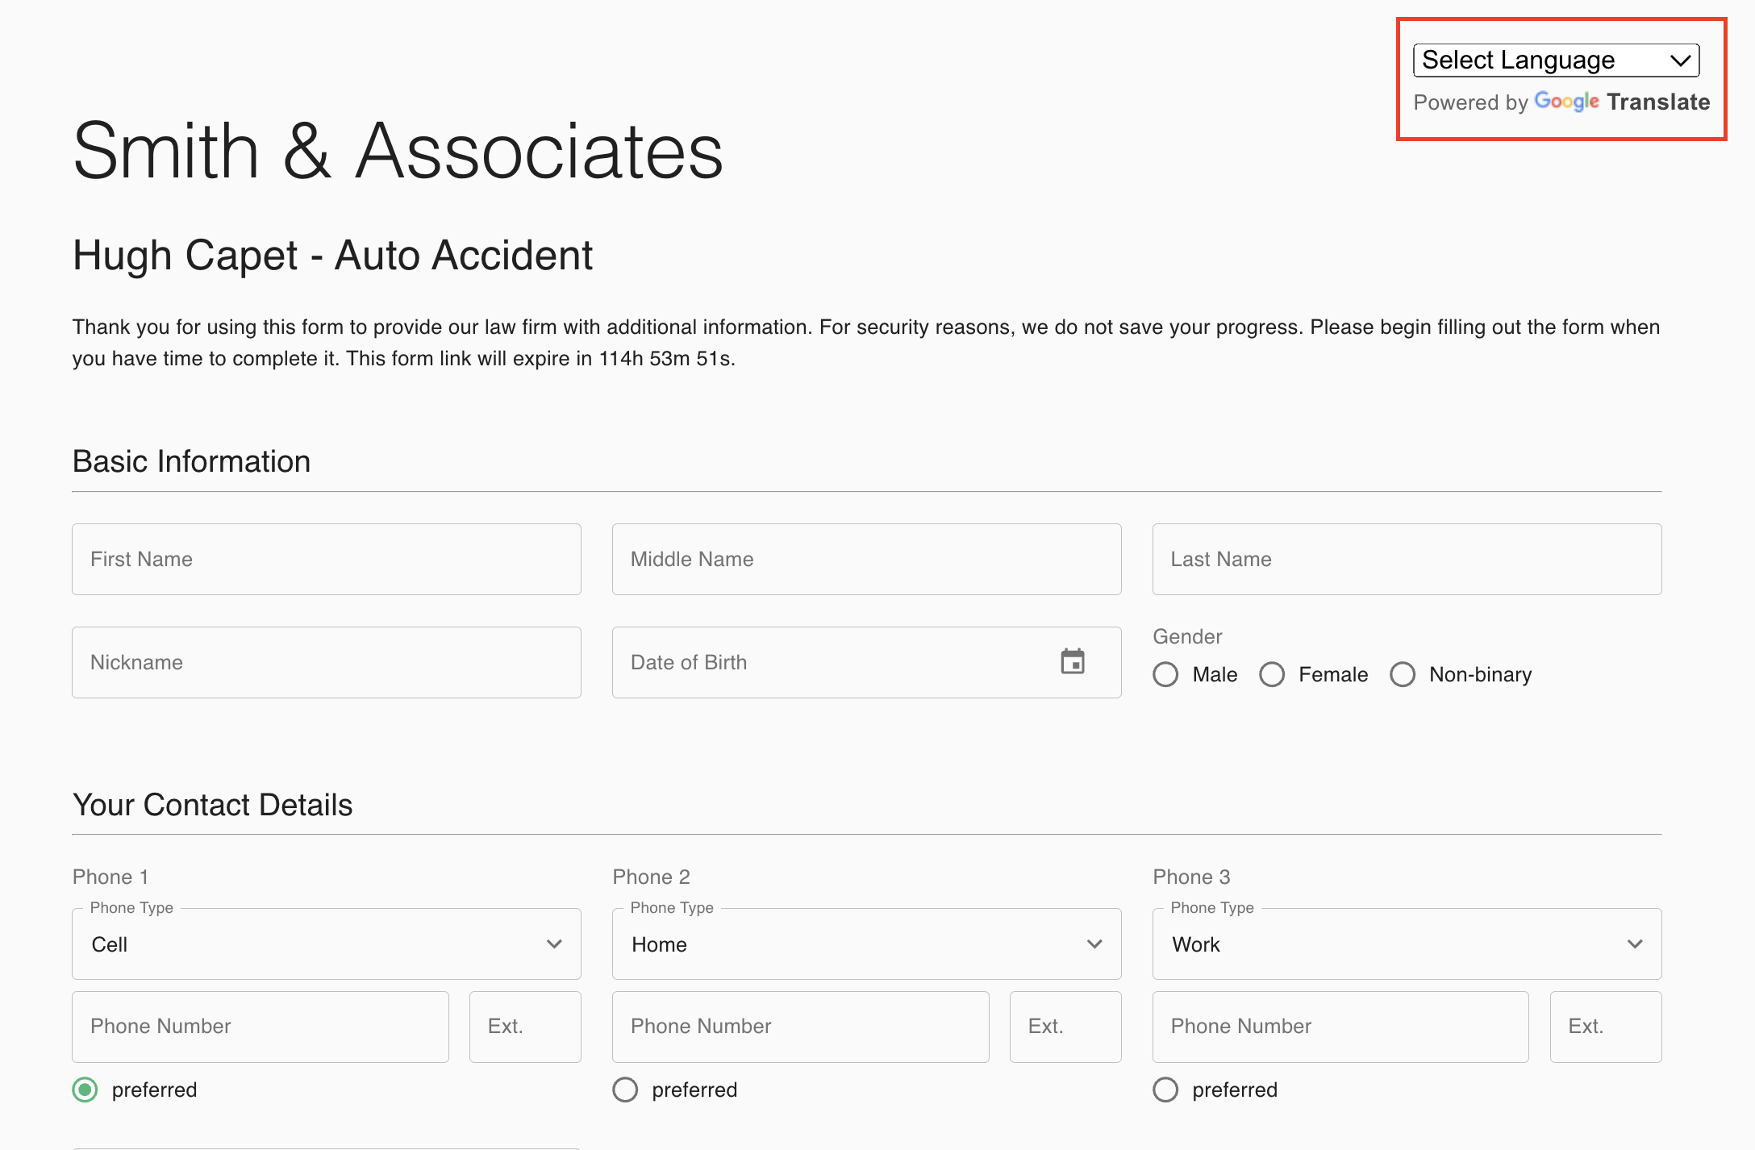Open the Select Language dropdown

[x=1556, y=60]
